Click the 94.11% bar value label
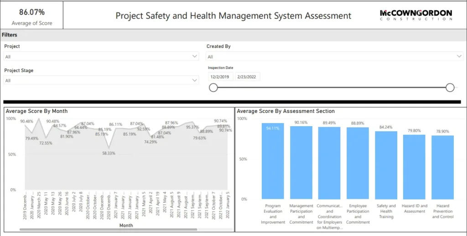Viewport: 467px width, 236px height. (x=273, y=128)
